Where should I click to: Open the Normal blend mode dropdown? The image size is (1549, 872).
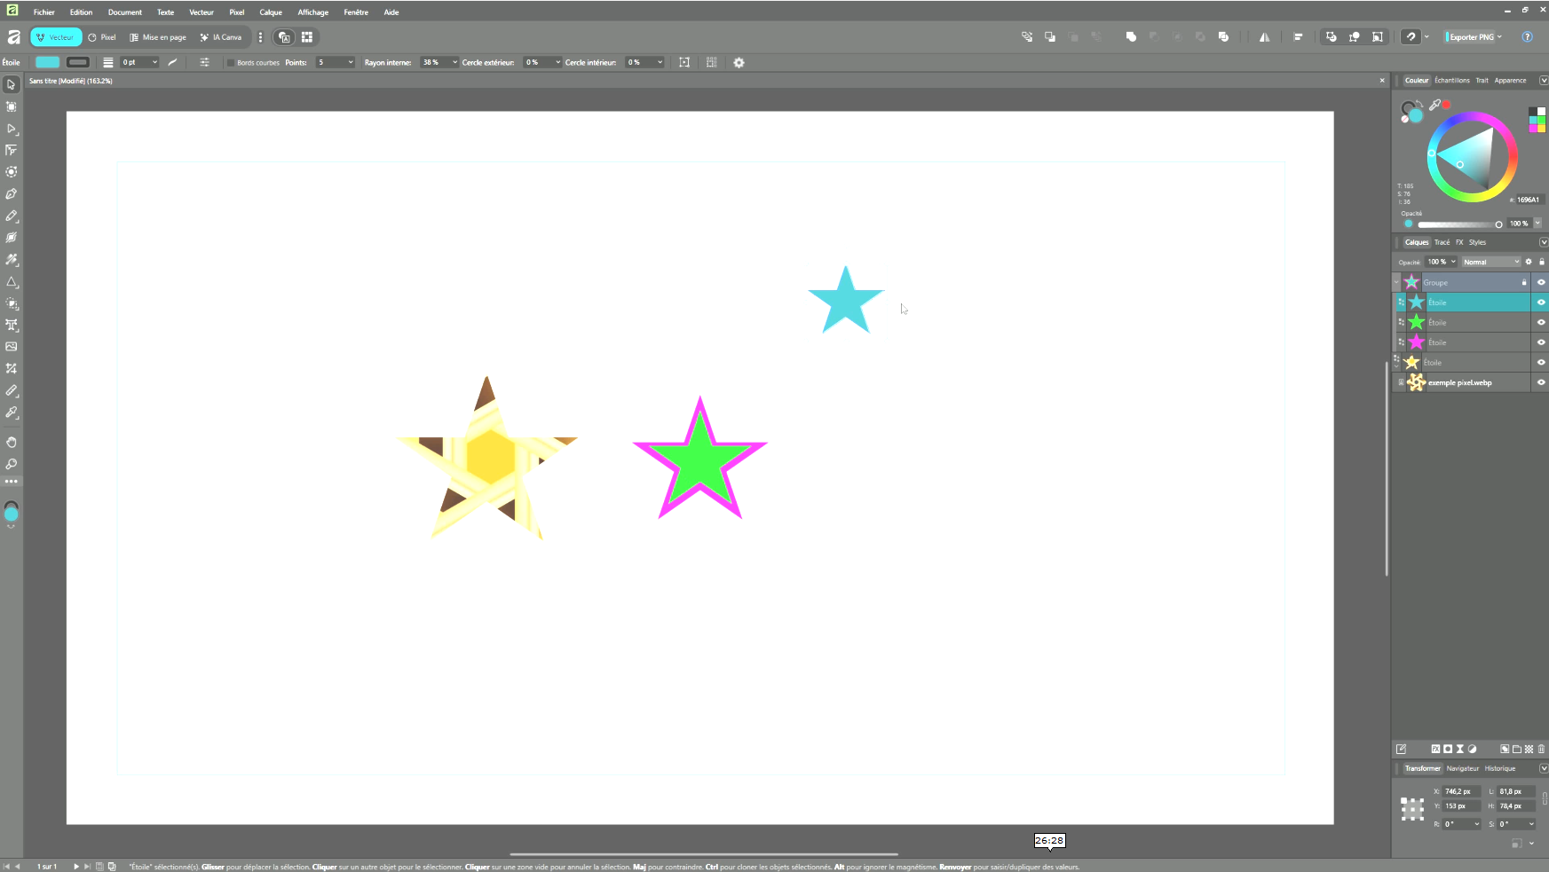pos(1491,262)
